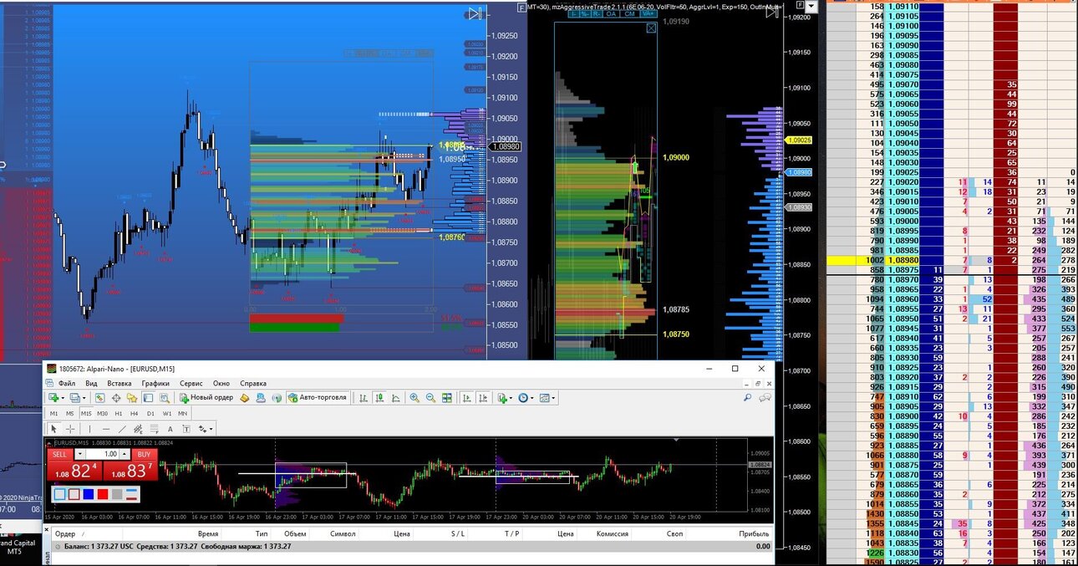Open the Data Window crosshair-target icon

[116, 397]
